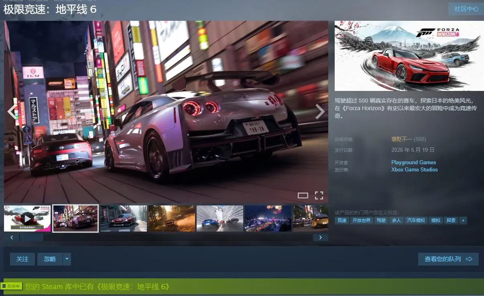Select the fireworks festival night thumbnail
484x296 pixels.
(268, 218)
